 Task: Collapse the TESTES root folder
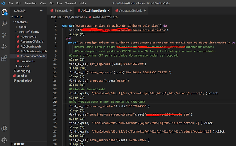12,17
